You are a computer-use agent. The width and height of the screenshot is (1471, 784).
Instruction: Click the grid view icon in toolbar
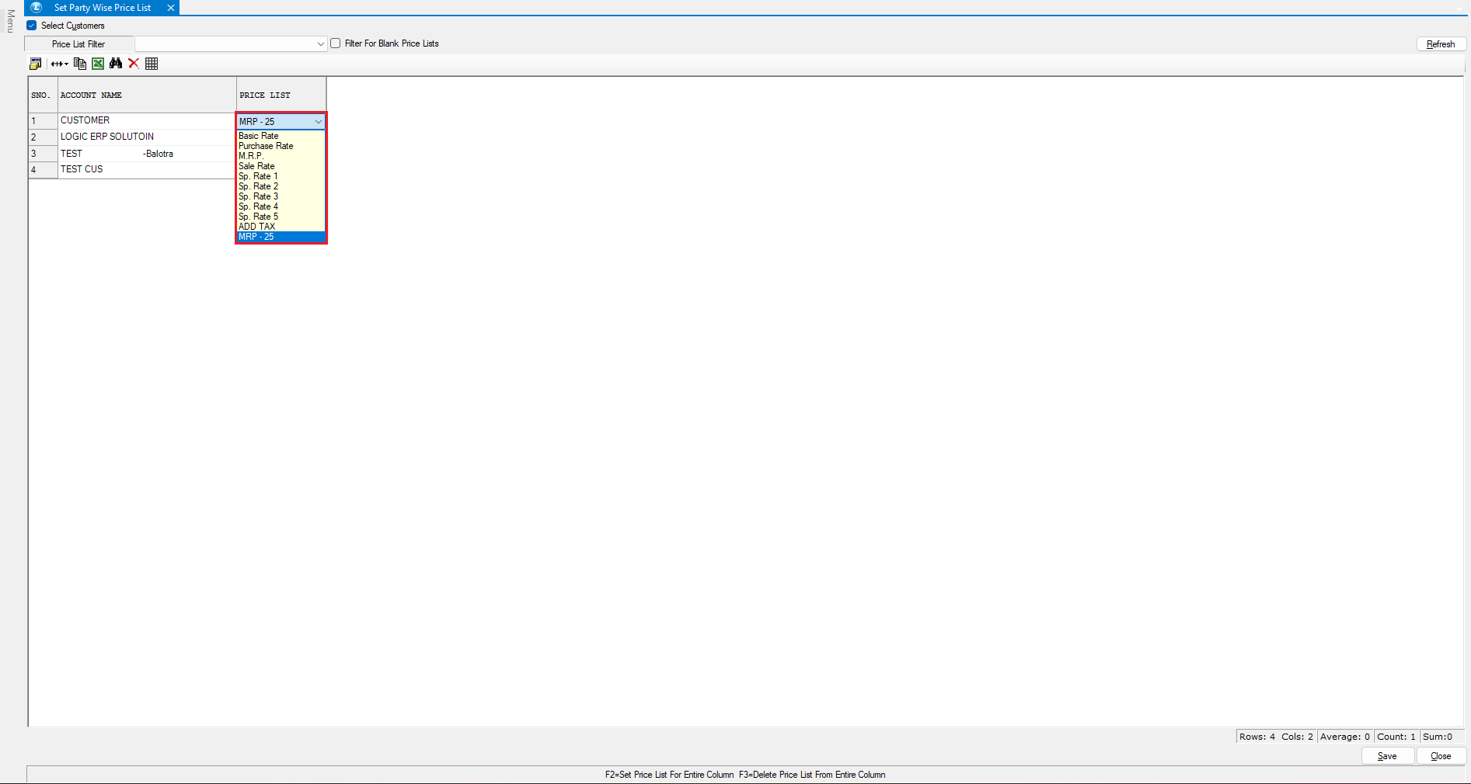152,64
